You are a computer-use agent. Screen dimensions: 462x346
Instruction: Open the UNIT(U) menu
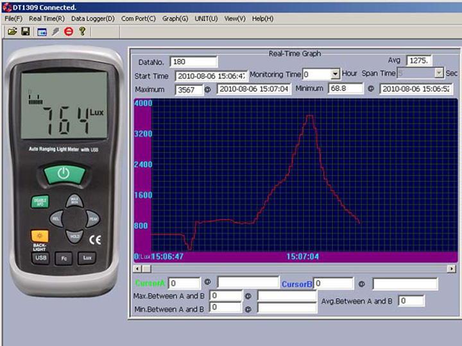pos(206,19)
